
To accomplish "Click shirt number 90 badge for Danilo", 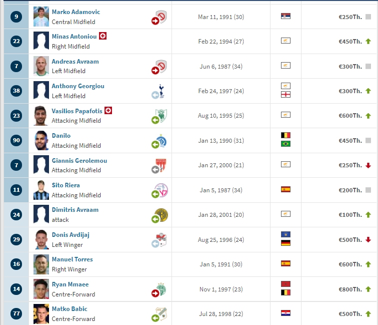I will click(16, 140).
